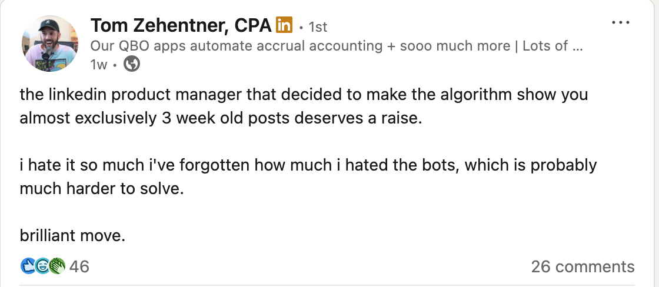The image size is (659, 287).
Task: Click the line "much harder to solve."
Action: (x=98, y=189)
